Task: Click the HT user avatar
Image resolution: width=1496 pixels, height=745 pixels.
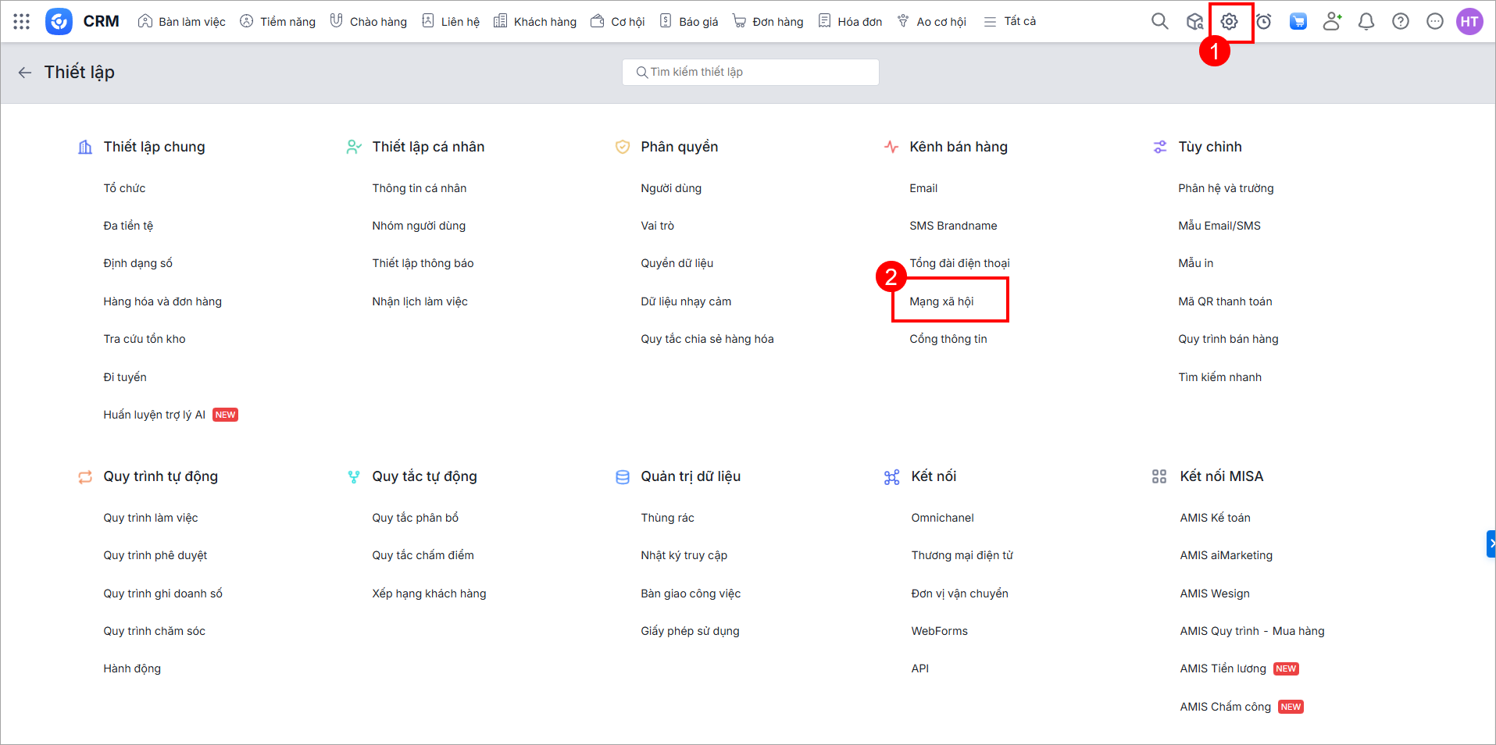Action: 1469,22
